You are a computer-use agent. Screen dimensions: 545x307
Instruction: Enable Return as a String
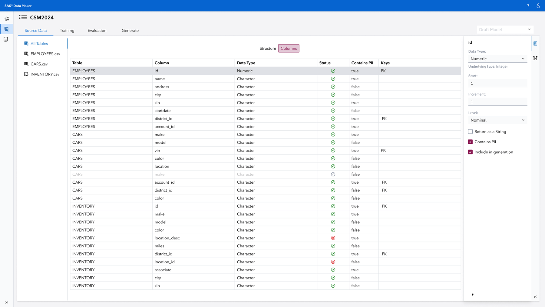pos(471,131)
